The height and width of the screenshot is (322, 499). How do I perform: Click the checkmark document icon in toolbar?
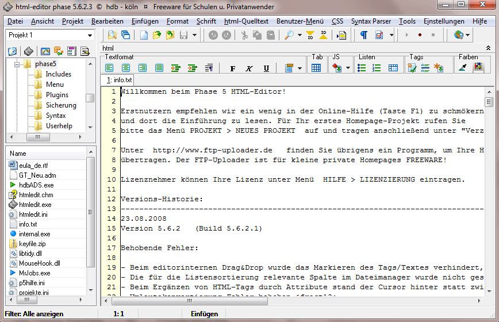tap(379, 35)
